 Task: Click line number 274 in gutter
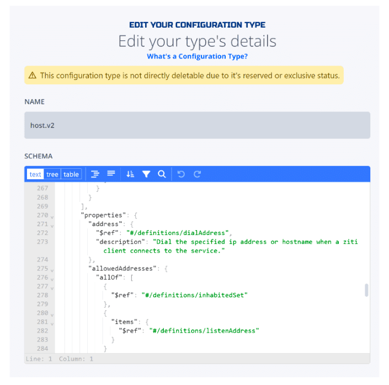click(42, 259)
